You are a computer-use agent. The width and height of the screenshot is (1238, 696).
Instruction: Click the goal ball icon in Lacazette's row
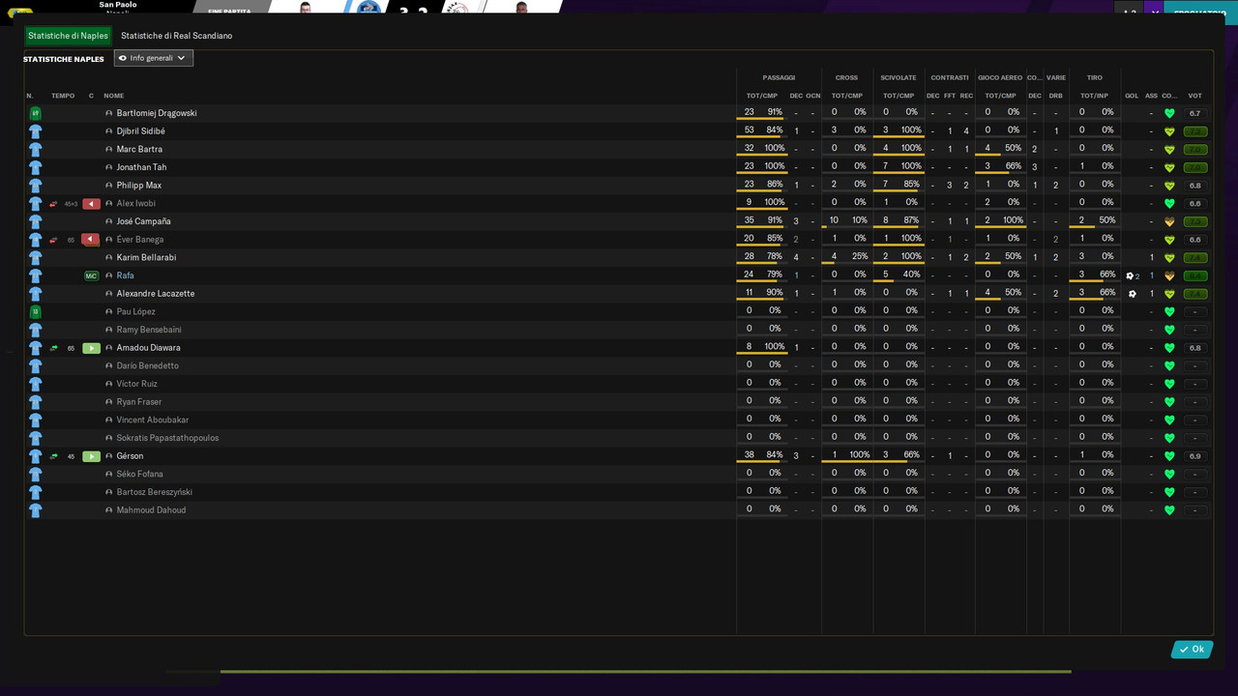(1133, 294)
